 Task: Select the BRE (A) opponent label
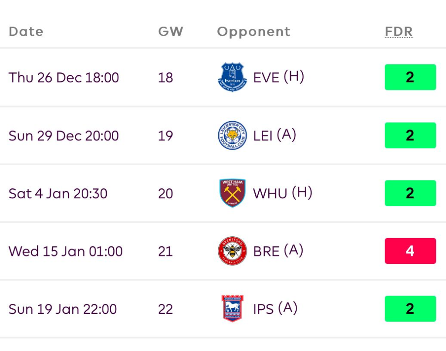point(278,251)
